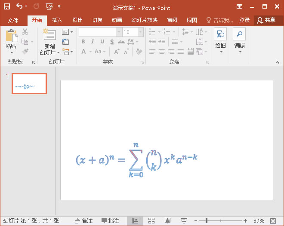
Task: Click the 新建幻灯片 (New Slide) icon
Action: pos(49,35)
